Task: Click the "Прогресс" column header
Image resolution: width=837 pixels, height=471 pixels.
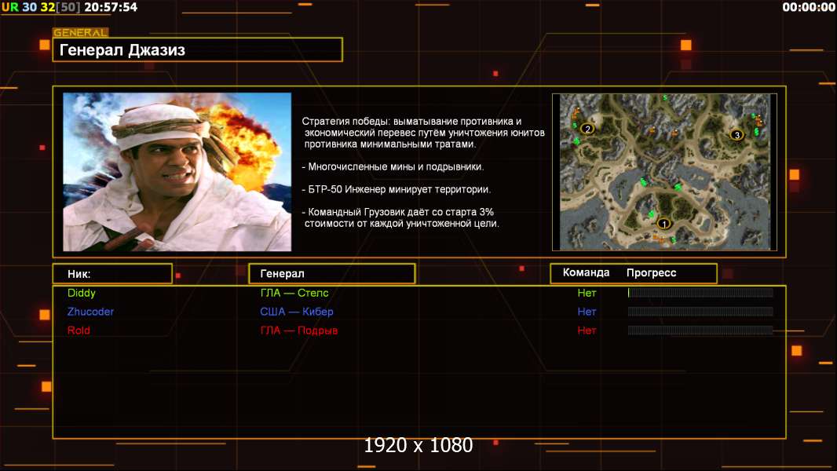Action: (x=651, y=272)
